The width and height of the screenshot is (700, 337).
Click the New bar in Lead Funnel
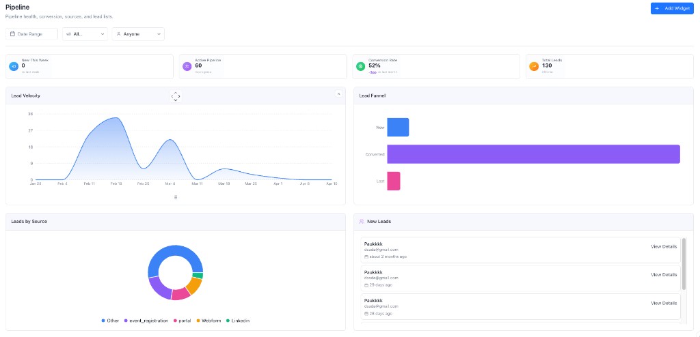click(398, 127)
